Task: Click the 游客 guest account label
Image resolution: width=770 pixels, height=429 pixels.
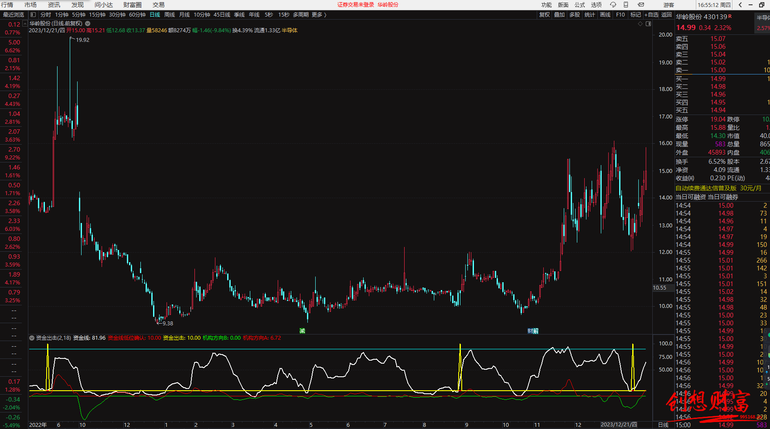Action: (669, 5)
